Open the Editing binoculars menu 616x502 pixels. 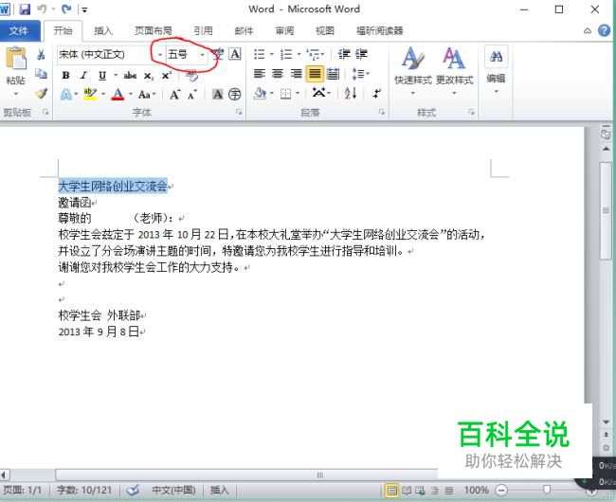tap(496, 70)
